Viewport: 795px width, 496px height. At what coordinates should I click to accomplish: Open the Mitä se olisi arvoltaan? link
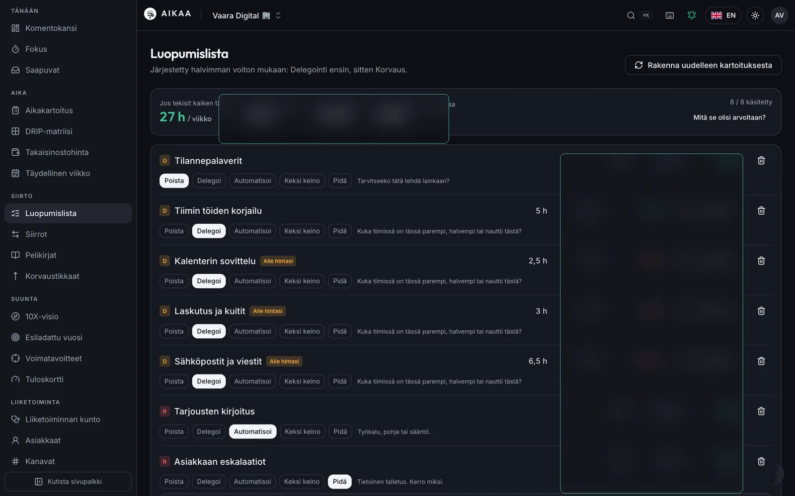(729, 118)
